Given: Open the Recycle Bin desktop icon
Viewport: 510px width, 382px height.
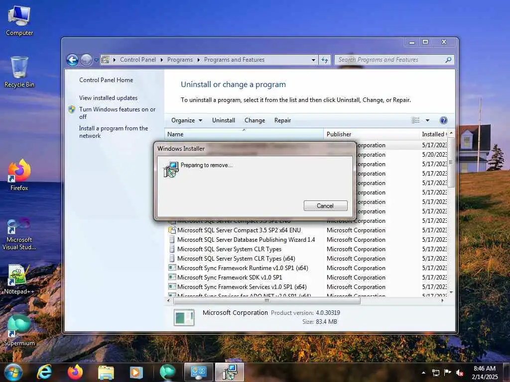Looking at the screenshot, I should (x=19, y=72).
